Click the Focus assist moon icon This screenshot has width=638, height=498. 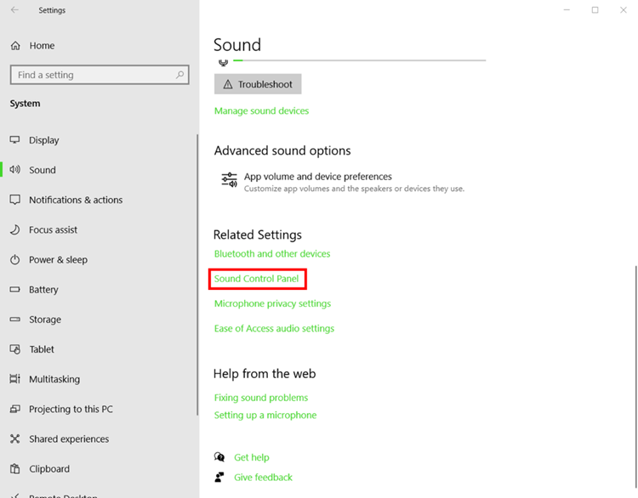(14, 229)
